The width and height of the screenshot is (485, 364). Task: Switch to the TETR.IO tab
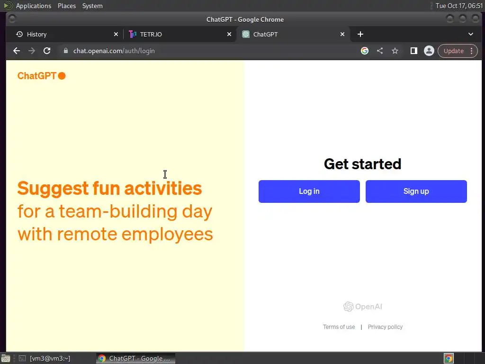180,34
